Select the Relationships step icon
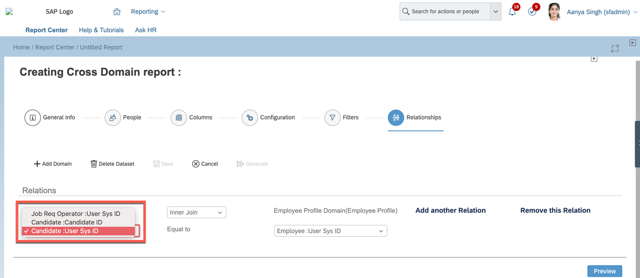The width and height of the screenshot is (640, 278). pos(396,118)
